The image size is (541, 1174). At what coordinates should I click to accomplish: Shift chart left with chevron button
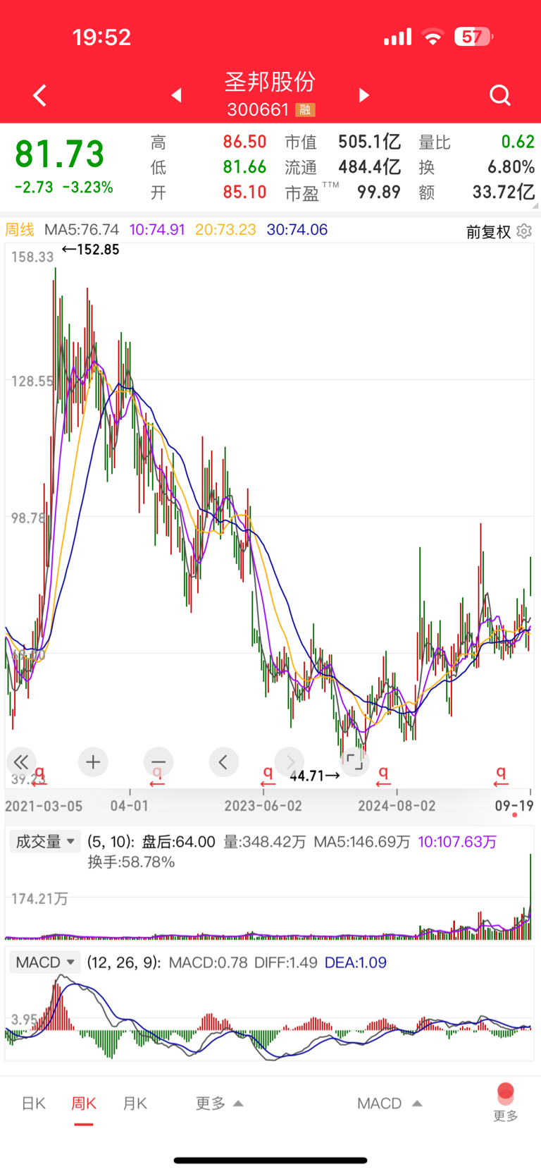[x=223, y=762]
